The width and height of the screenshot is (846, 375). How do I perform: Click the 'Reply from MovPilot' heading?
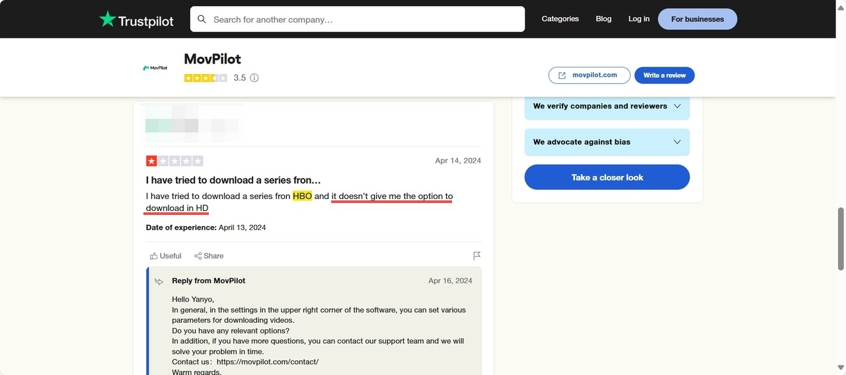coord(208,281)
